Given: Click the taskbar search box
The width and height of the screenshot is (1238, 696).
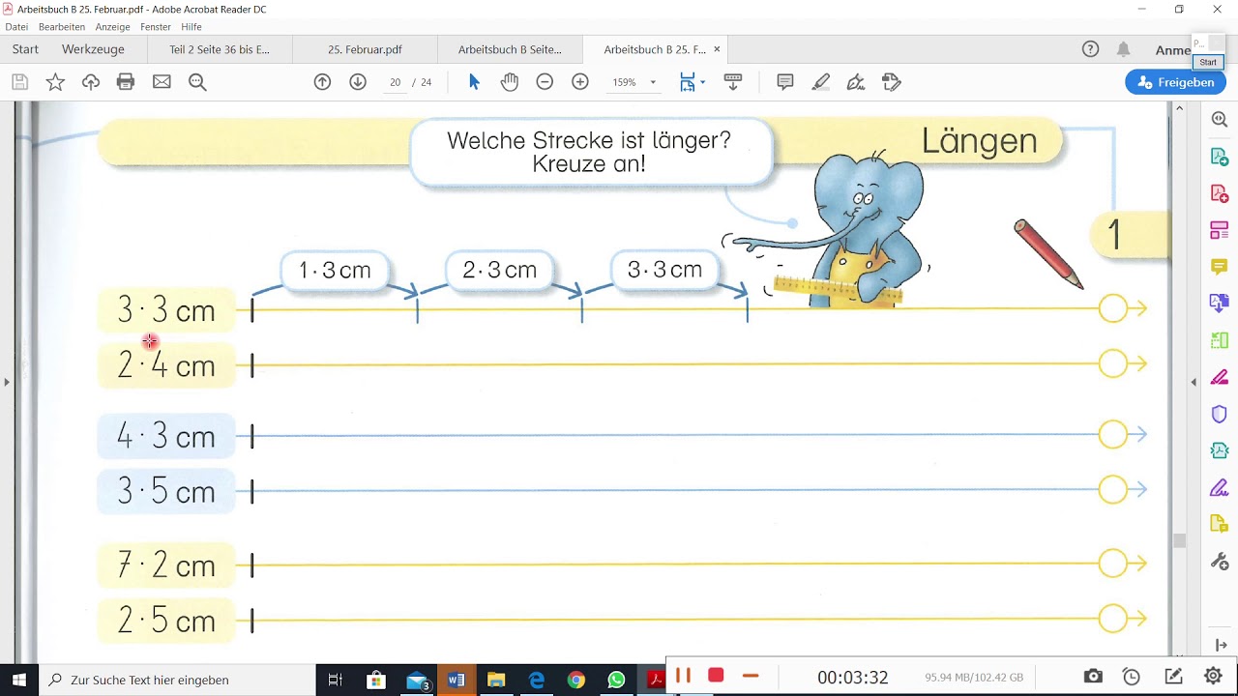Looking at the screenshot, I should (178, 680).
